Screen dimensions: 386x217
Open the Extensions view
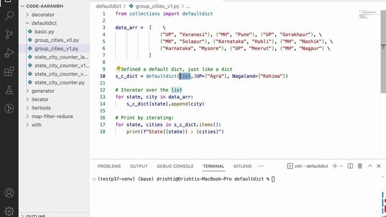coord(9,72)
